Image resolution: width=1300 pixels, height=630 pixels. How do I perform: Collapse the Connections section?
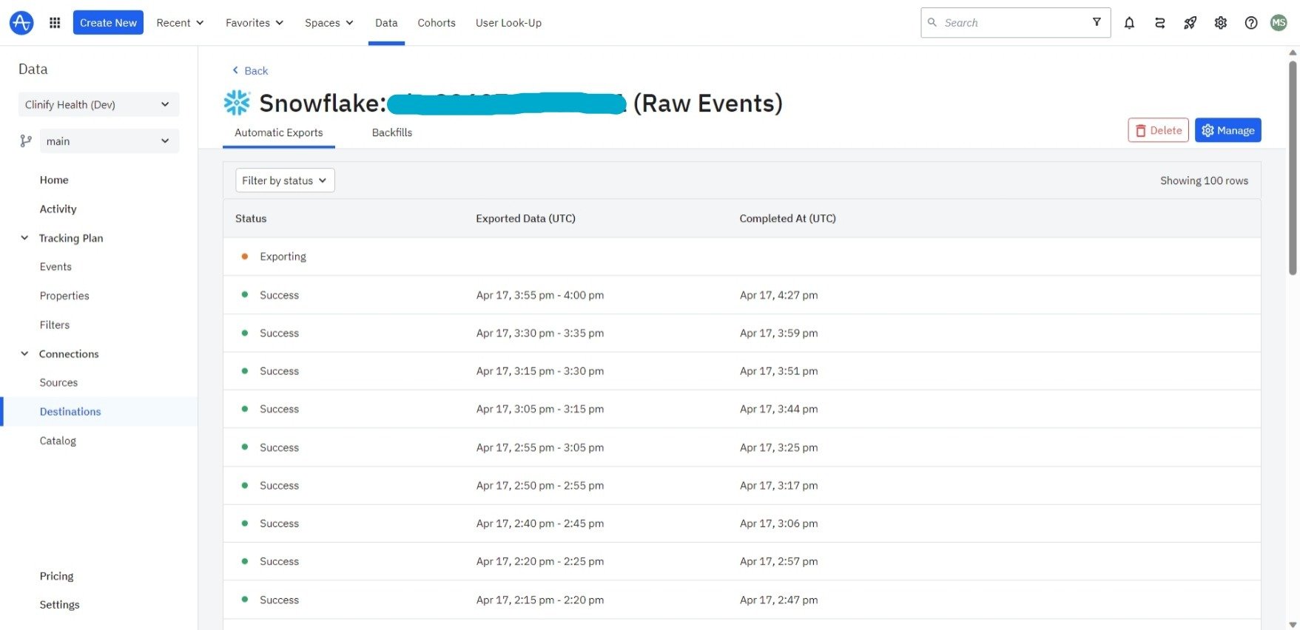(x=24, y=353)
